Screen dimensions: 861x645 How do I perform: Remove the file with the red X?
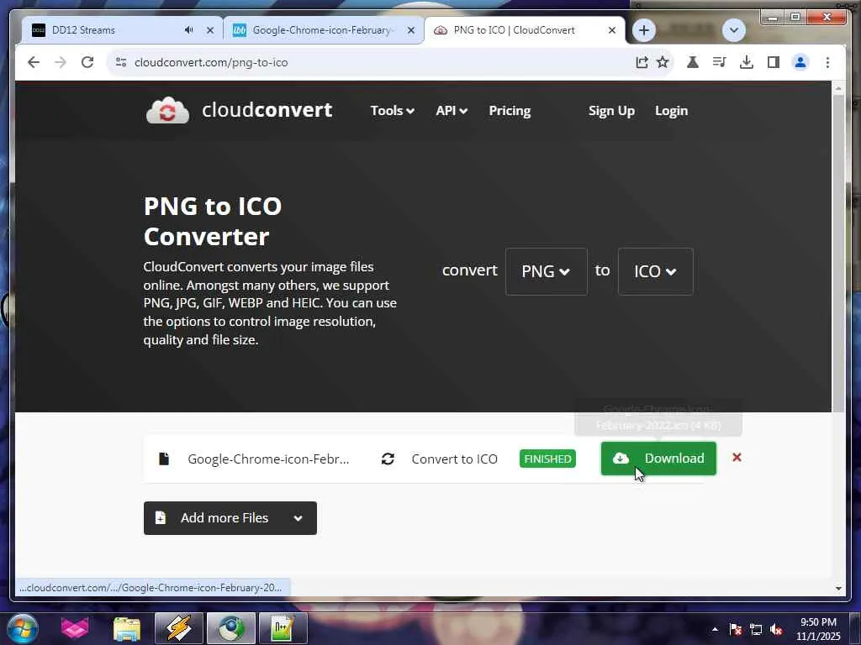737,458
